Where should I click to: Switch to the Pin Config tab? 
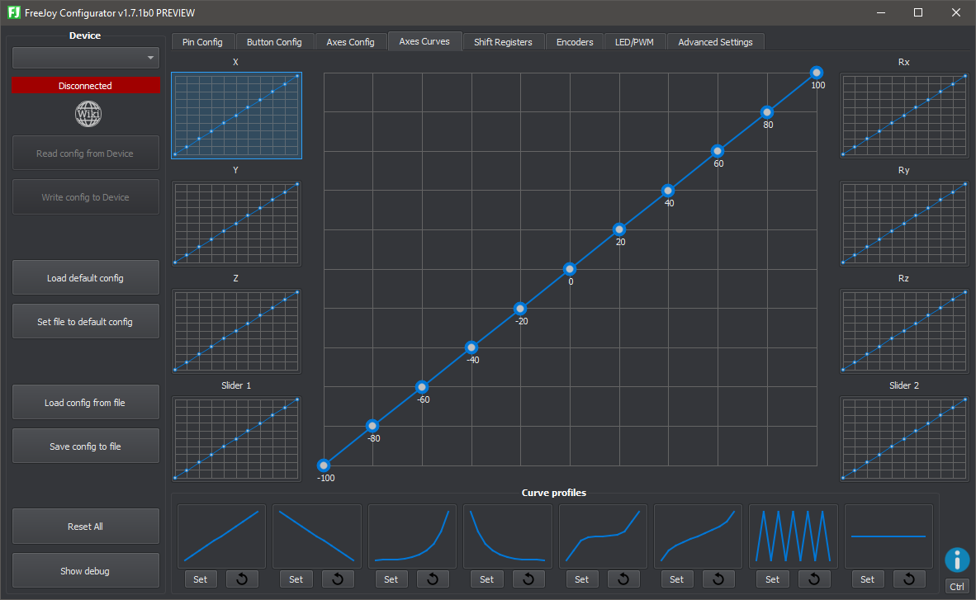tap(202, 42)
